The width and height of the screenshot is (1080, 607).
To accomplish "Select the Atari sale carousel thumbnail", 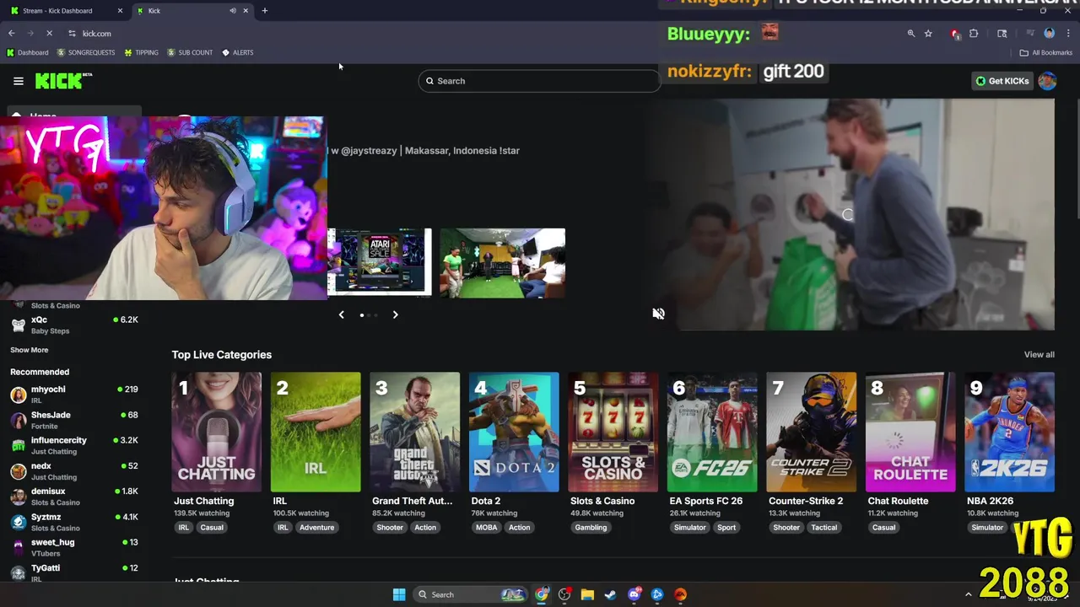I will pos(379,262).
